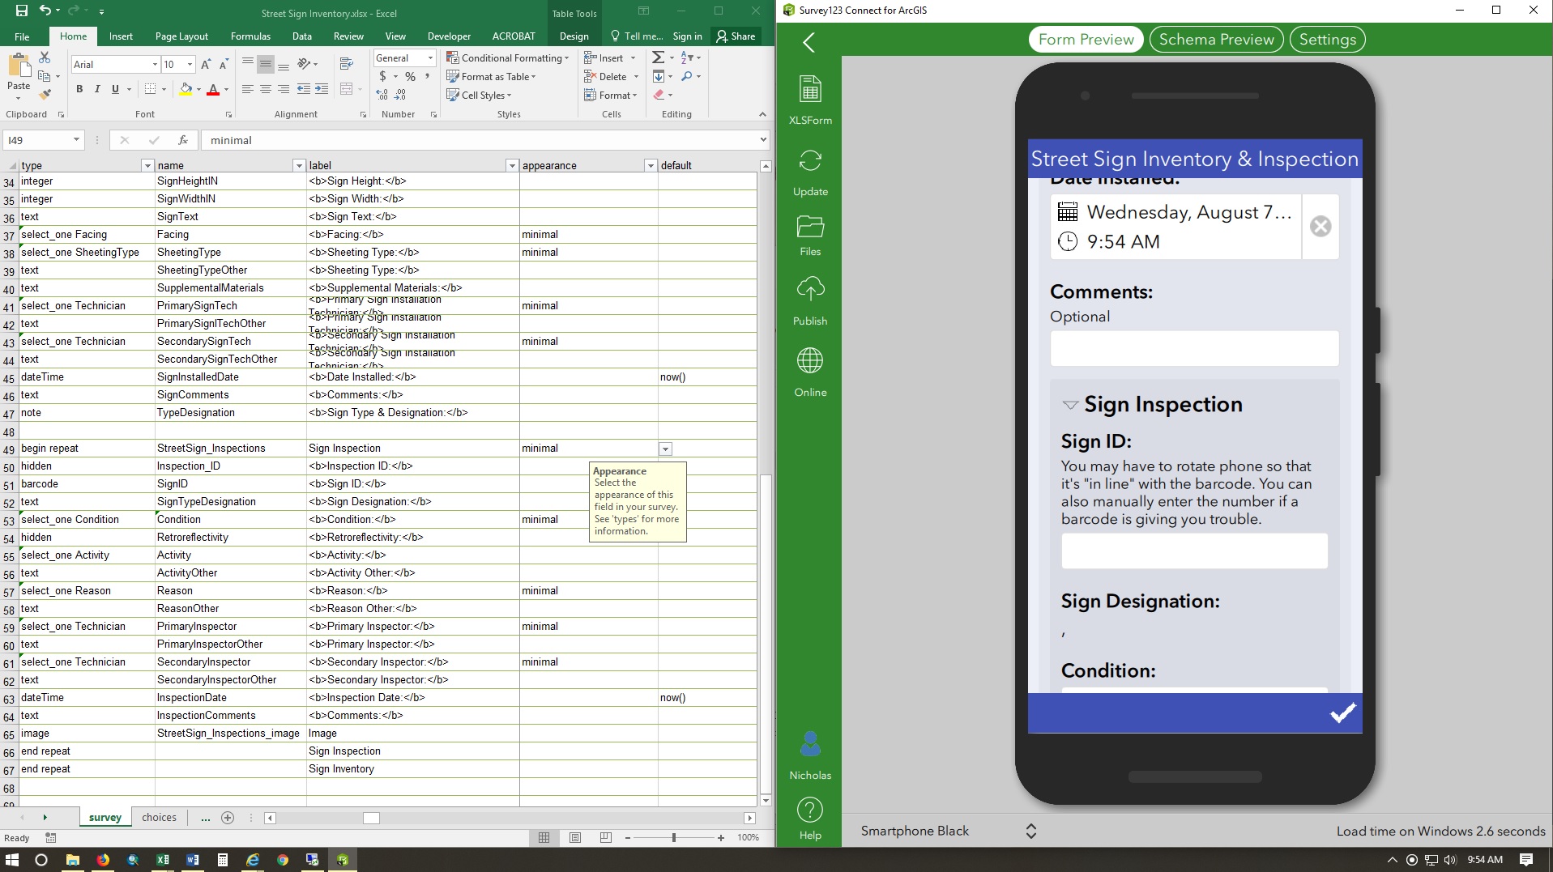
Task: Open the label column filter dropdown
Action: coord(511,165)
